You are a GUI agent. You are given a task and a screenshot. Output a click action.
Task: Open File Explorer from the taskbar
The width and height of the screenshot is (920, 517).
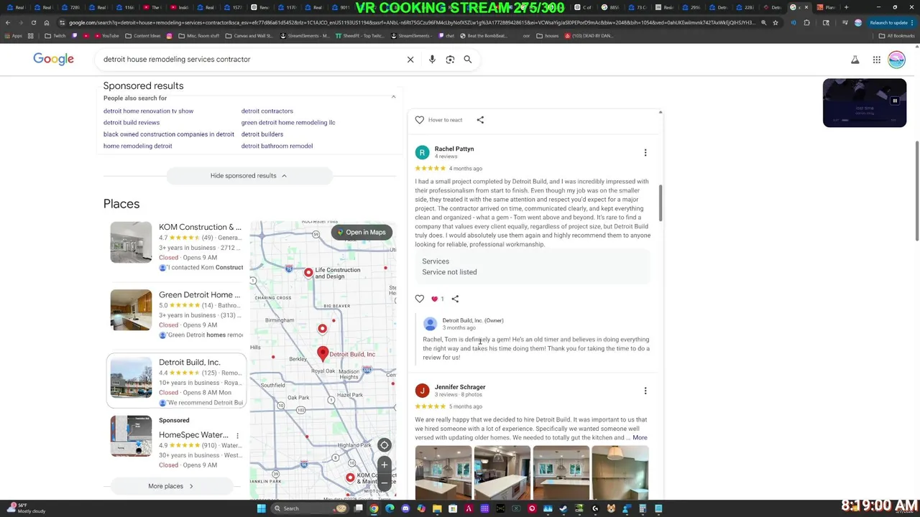[437, 508]
